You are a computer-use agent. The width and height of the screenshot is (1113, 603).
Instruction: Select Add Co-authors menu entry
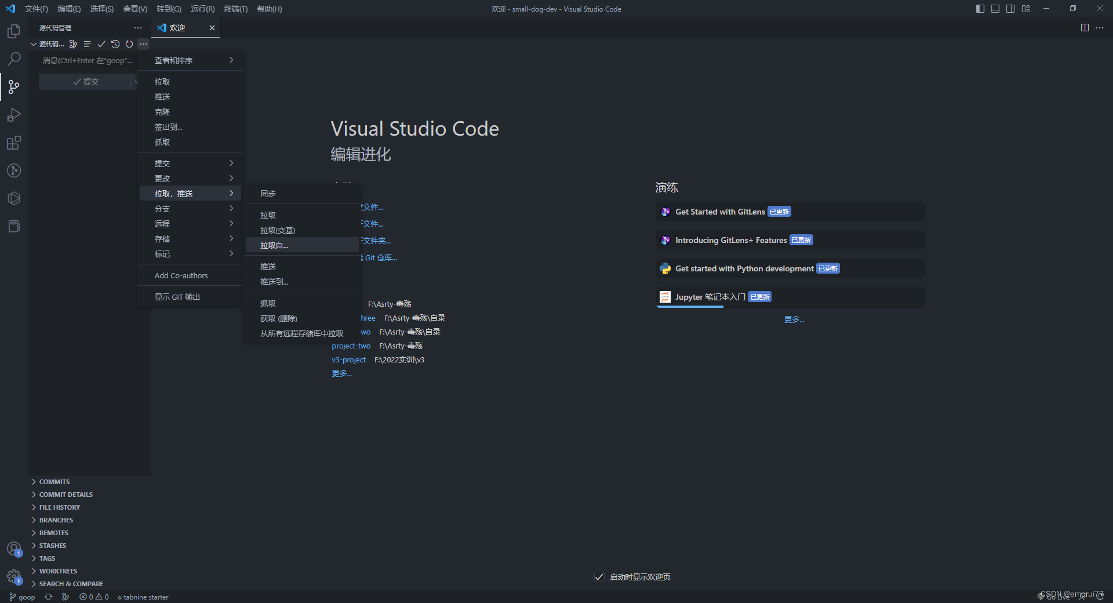click(190, 275)
